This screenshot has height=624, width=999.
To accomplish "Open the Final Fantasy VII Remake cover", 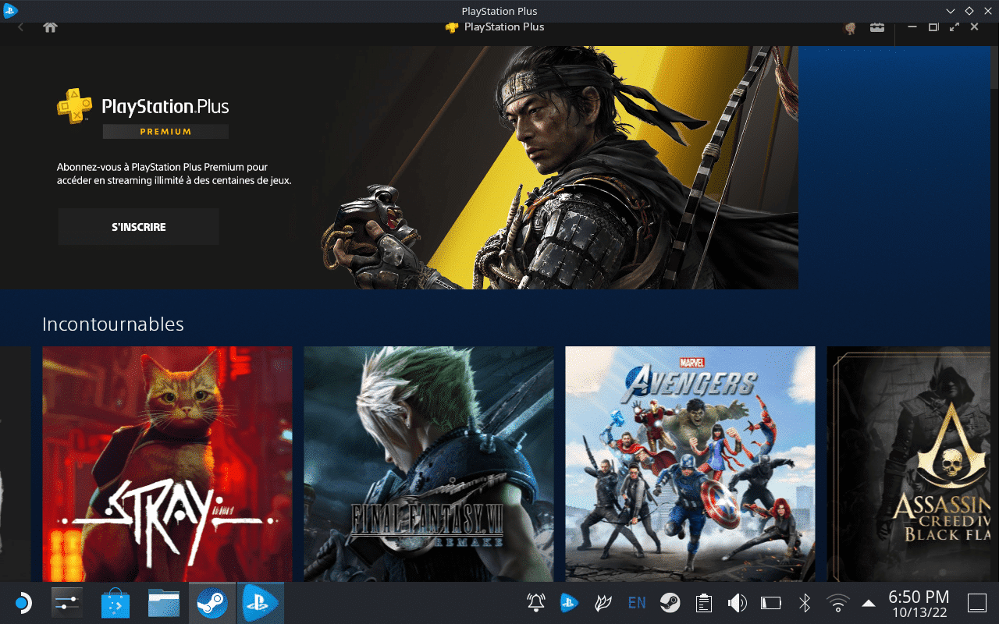I will click(428, 464).
